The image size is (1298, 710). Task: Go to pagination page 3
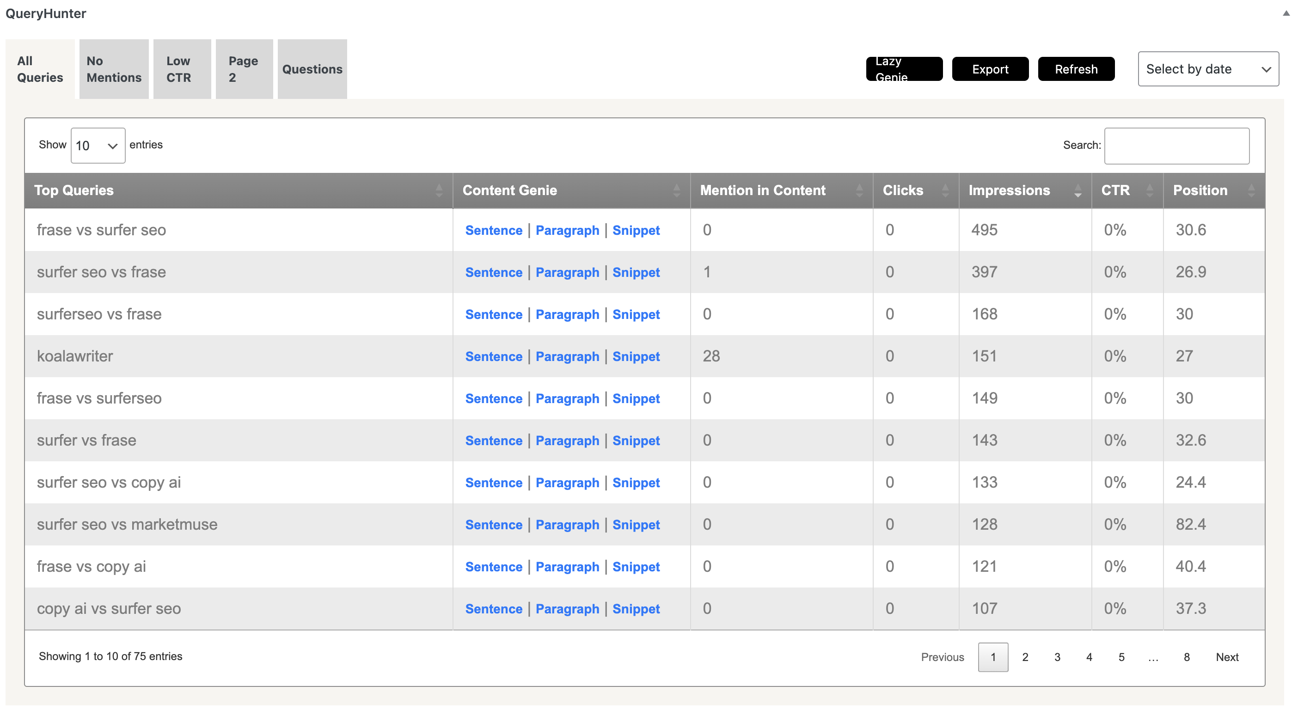pyautogui.click(x=1057, y=657)
